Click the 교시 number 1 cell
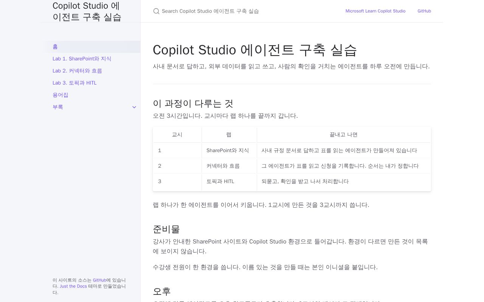 177,150
